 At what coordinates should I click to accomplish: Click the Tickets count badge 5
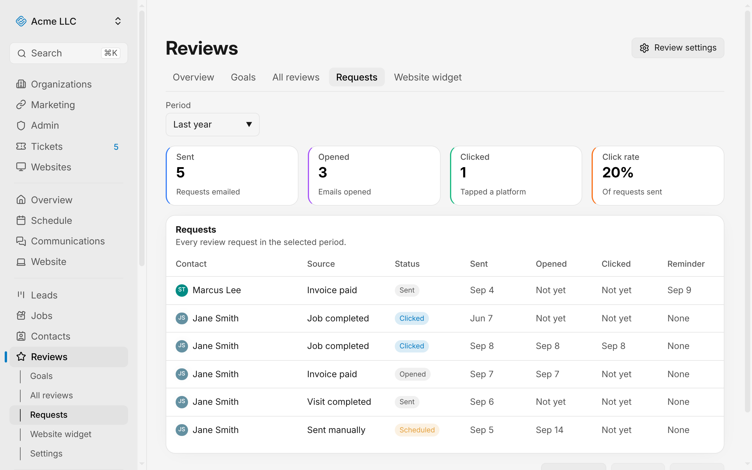click(x=116, y=147)
